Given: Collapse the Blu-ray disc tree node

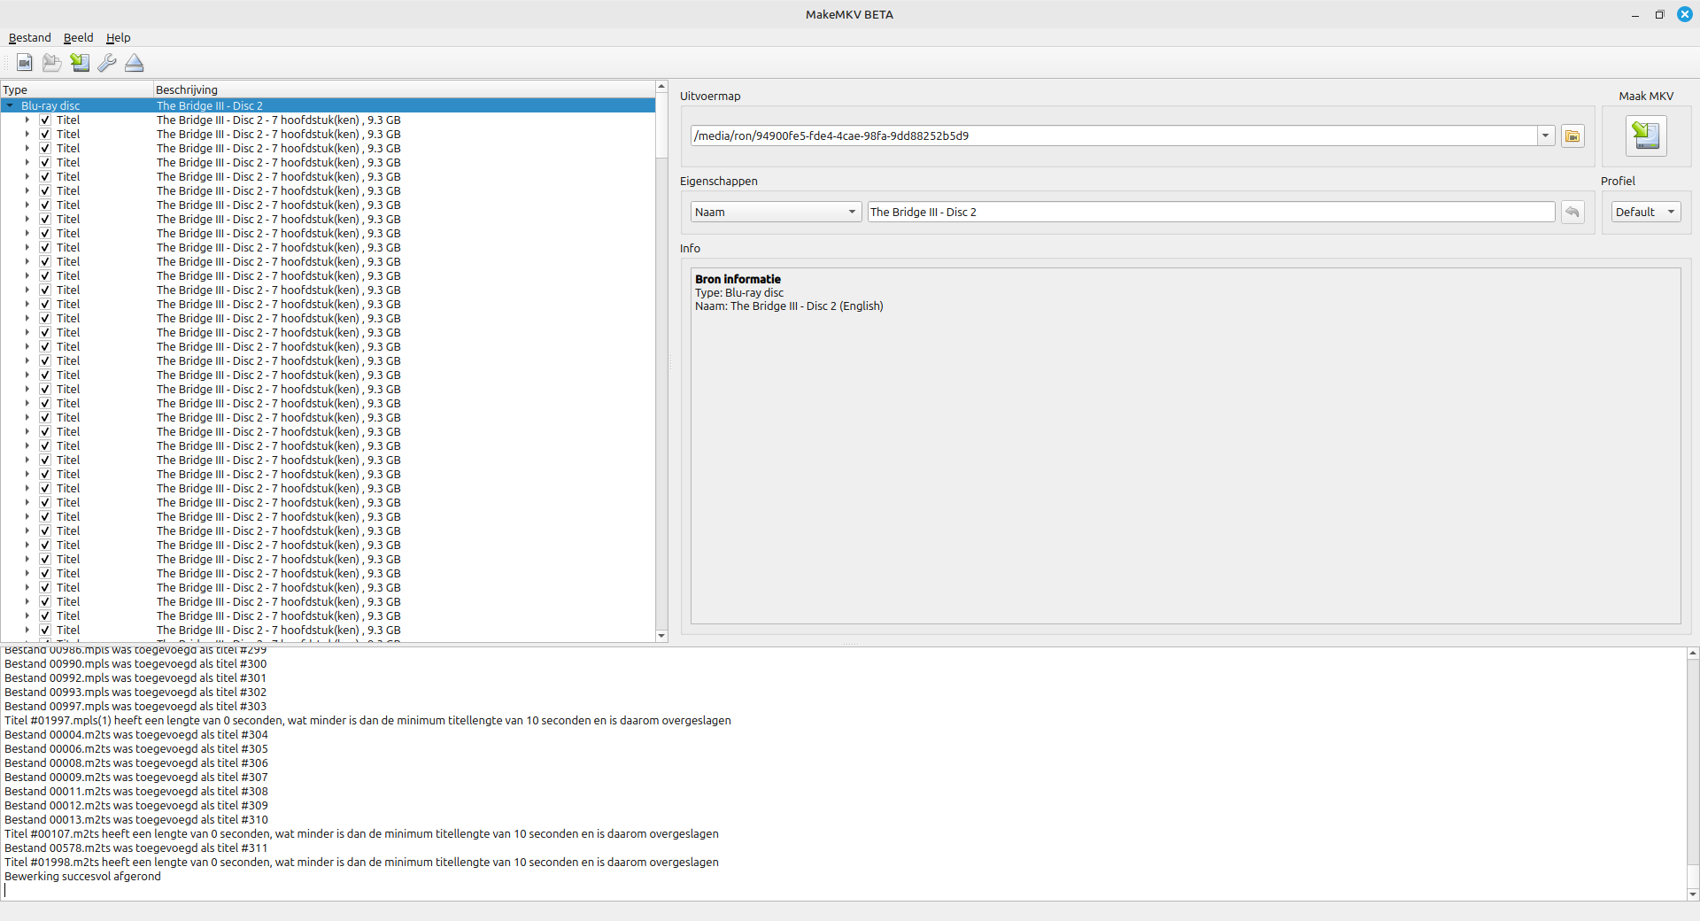Looking at the screenshot, I should point(10,106).
